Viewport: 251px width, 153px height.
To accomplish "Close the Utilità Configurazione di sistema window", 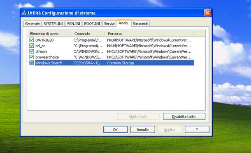I will point(207,13).
